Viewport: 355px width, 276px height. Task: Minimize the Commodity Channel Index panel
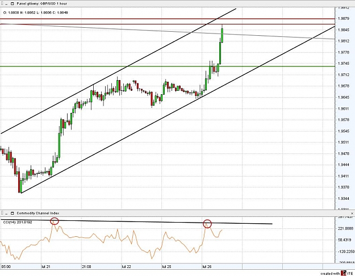click(7, 214)
